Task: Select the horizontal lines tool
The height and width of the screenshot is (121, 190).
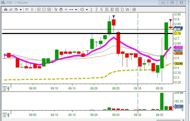Action: 27,9
